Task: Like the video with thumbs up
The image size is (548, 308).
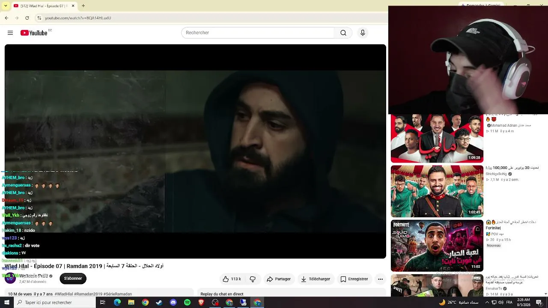Action: click(232, 279)
